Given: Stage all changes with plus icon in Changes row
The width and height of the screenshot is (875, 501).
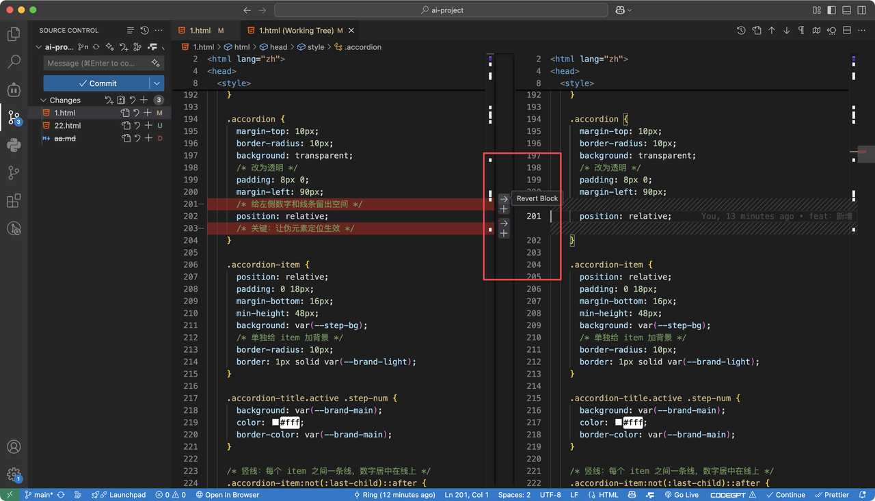Looking at the screenshot, I should tap(144, 100).
